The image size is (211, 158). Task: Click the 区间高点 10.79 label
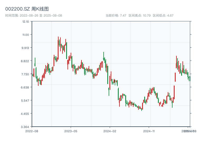(x=140, y=16)
